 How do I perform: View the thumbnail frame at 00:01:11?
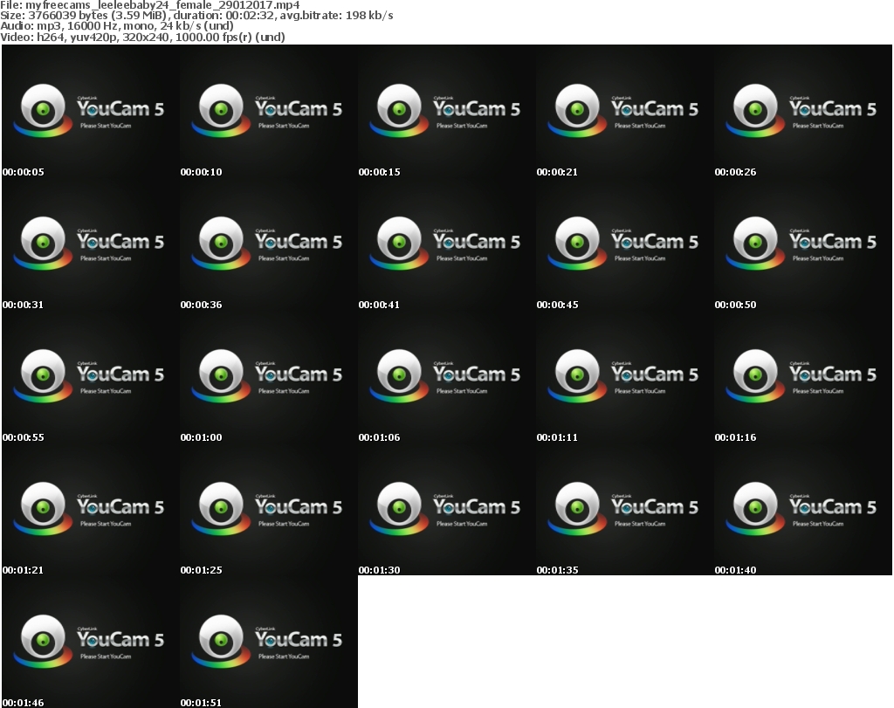pos(625,376)
